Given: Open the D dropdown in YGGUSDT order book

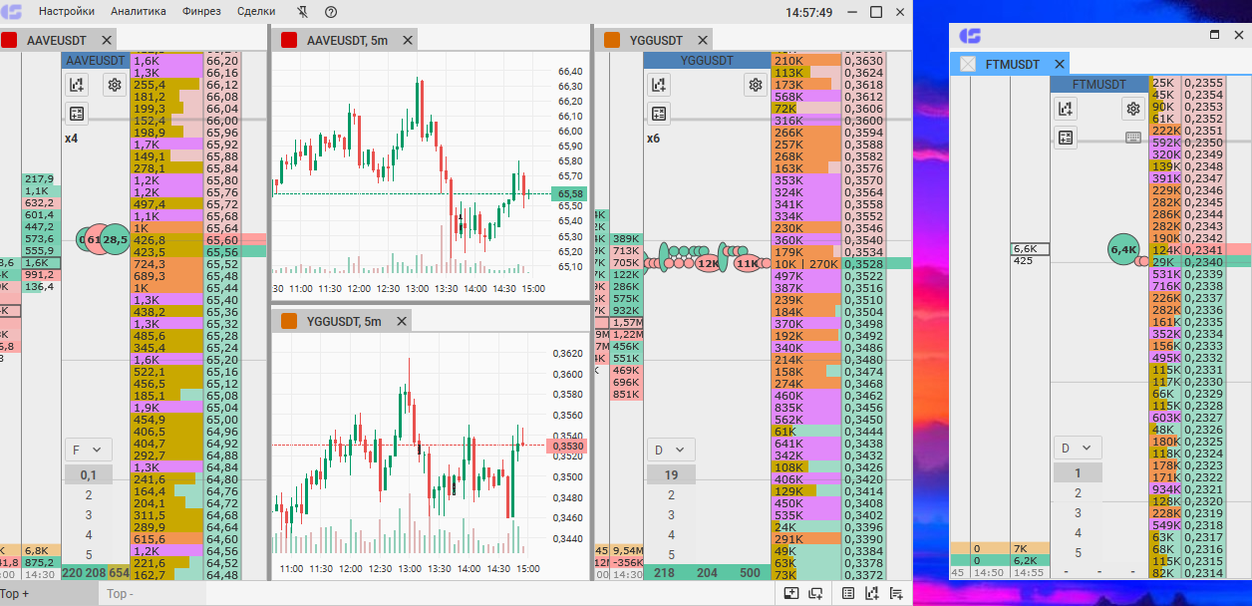Looking at the screenshot, I should pyautogui.click(x=670, y=449).
